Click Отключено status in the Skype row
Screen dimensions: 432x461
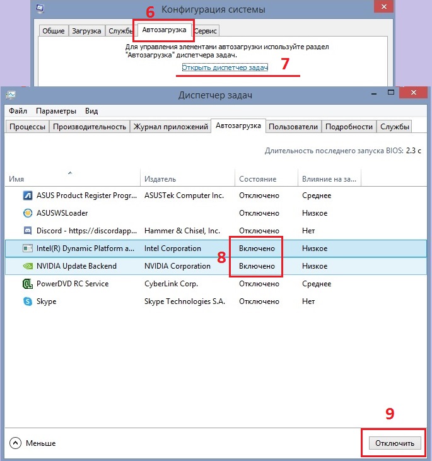[x=259, y=301]
